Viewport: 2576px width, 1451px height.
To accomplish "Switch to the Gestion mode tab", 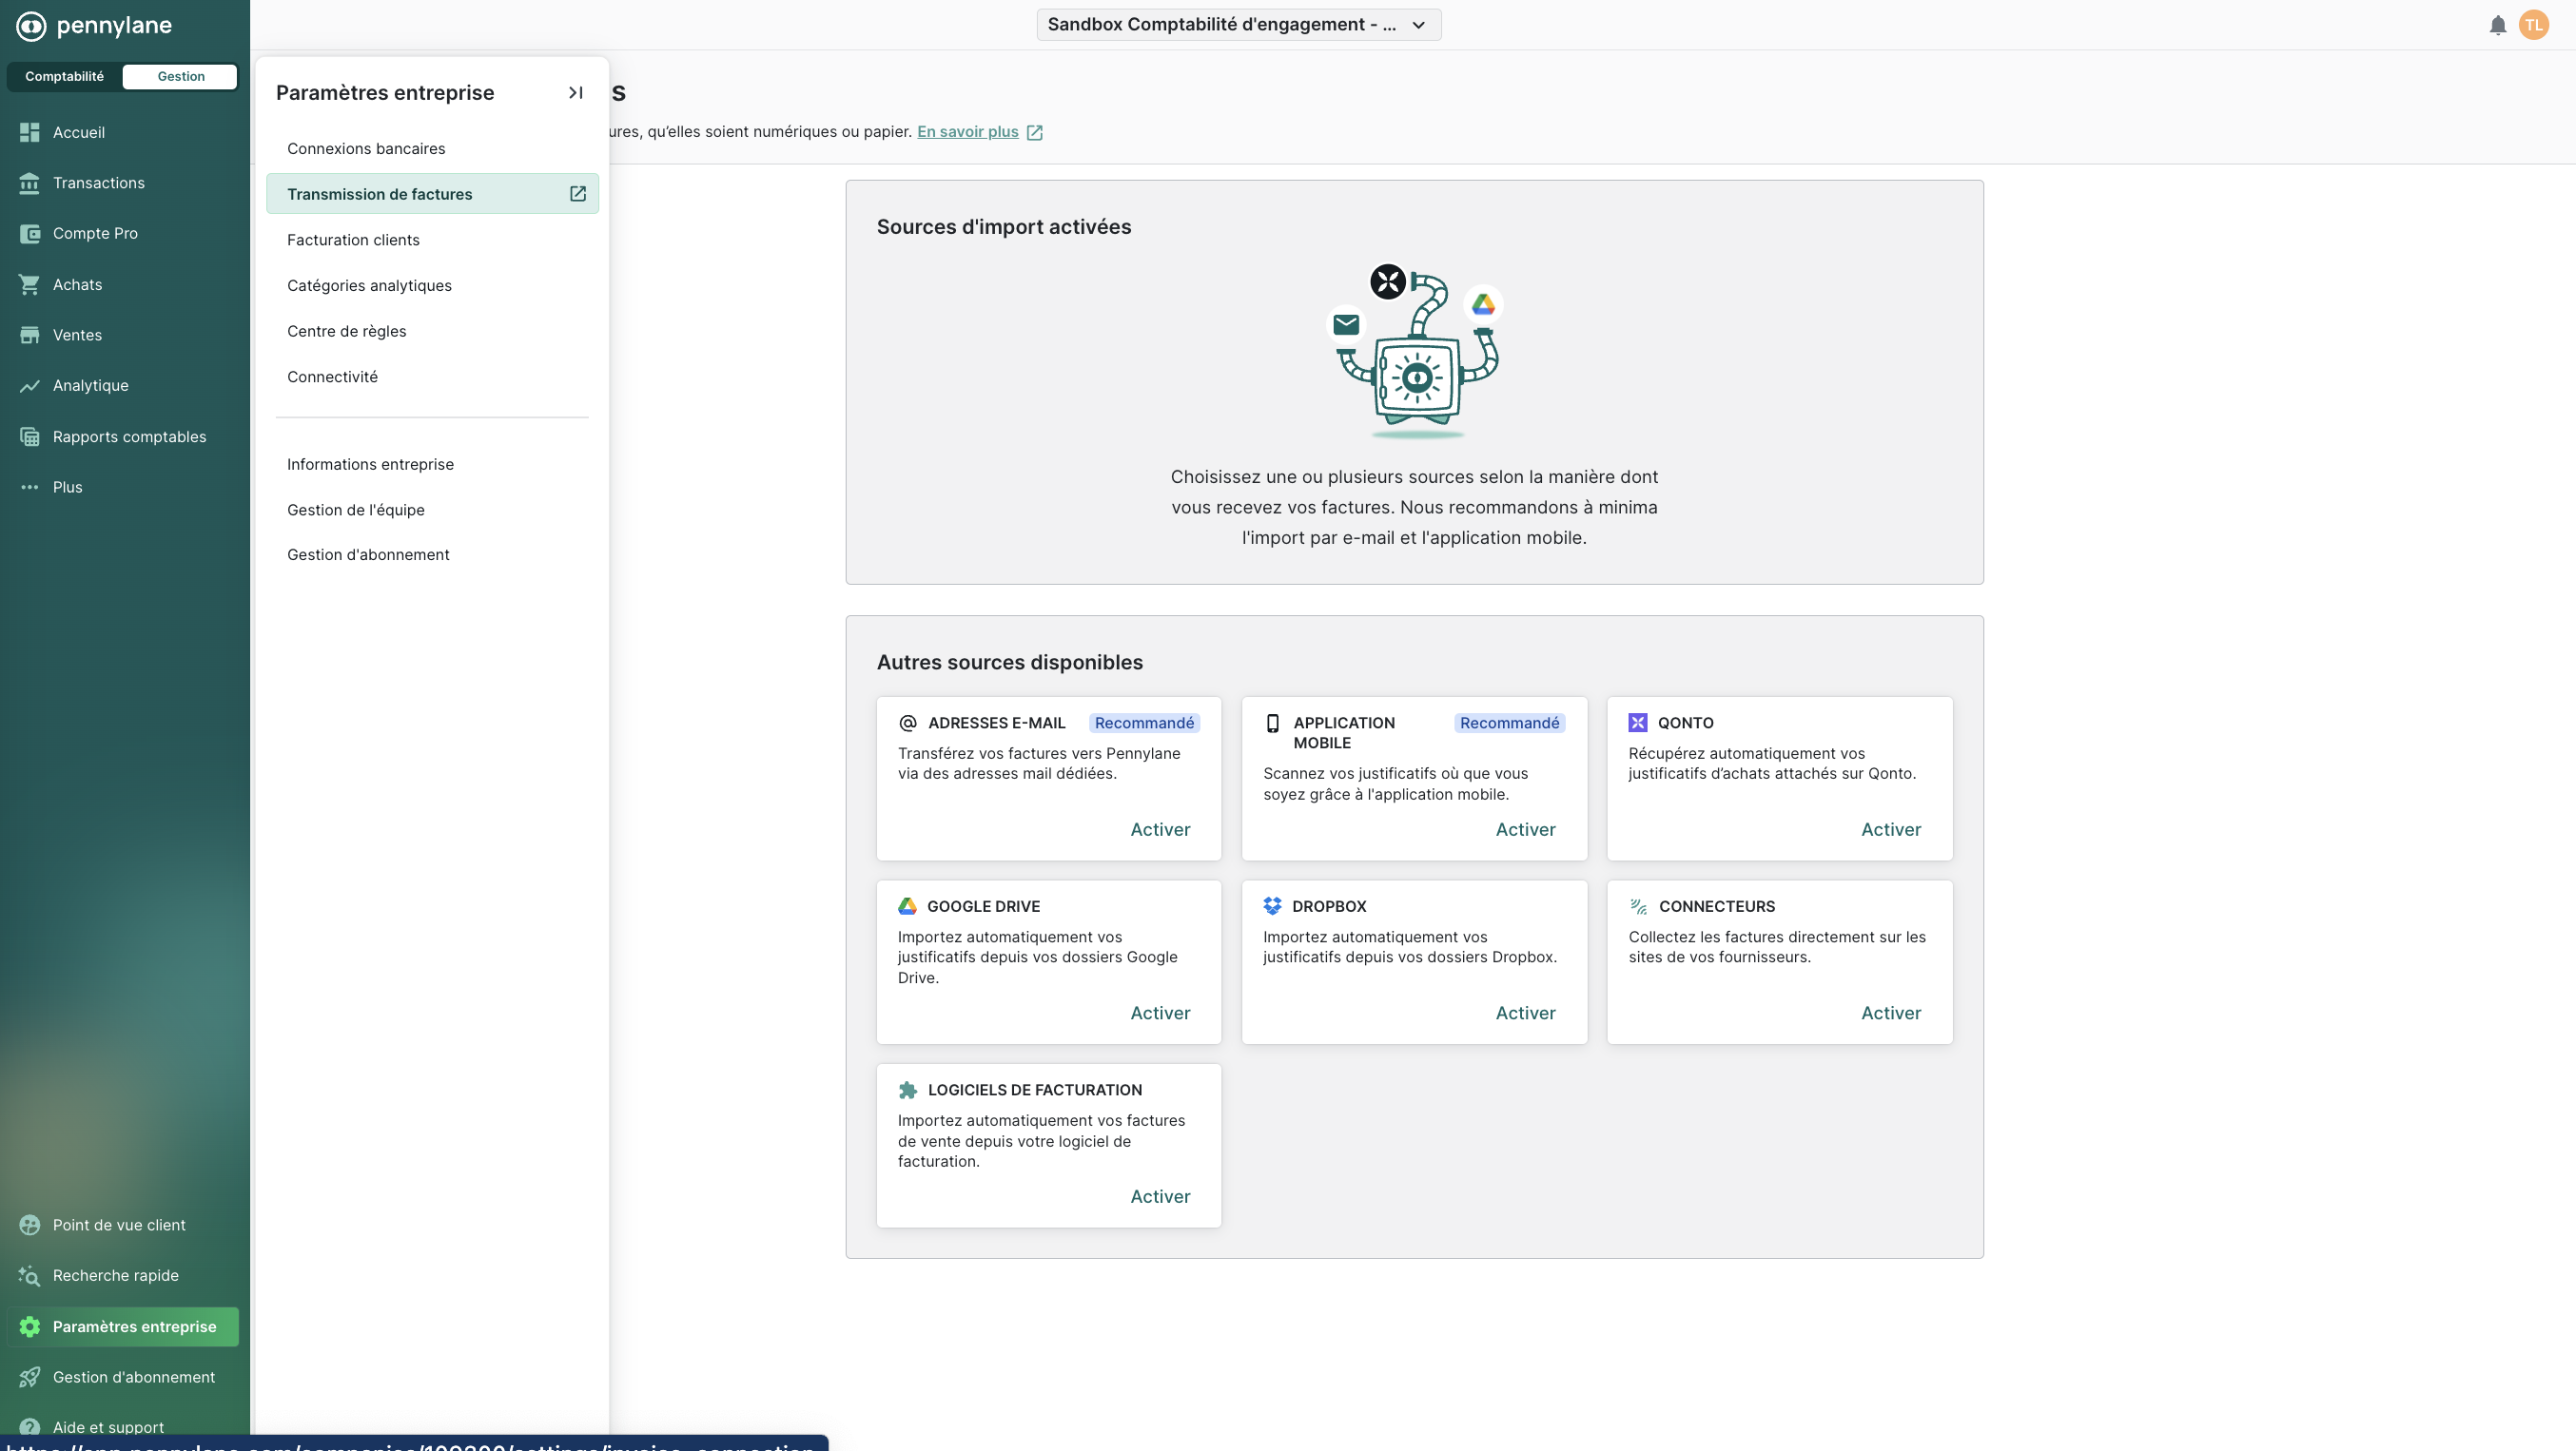I will tap(181, 77).
